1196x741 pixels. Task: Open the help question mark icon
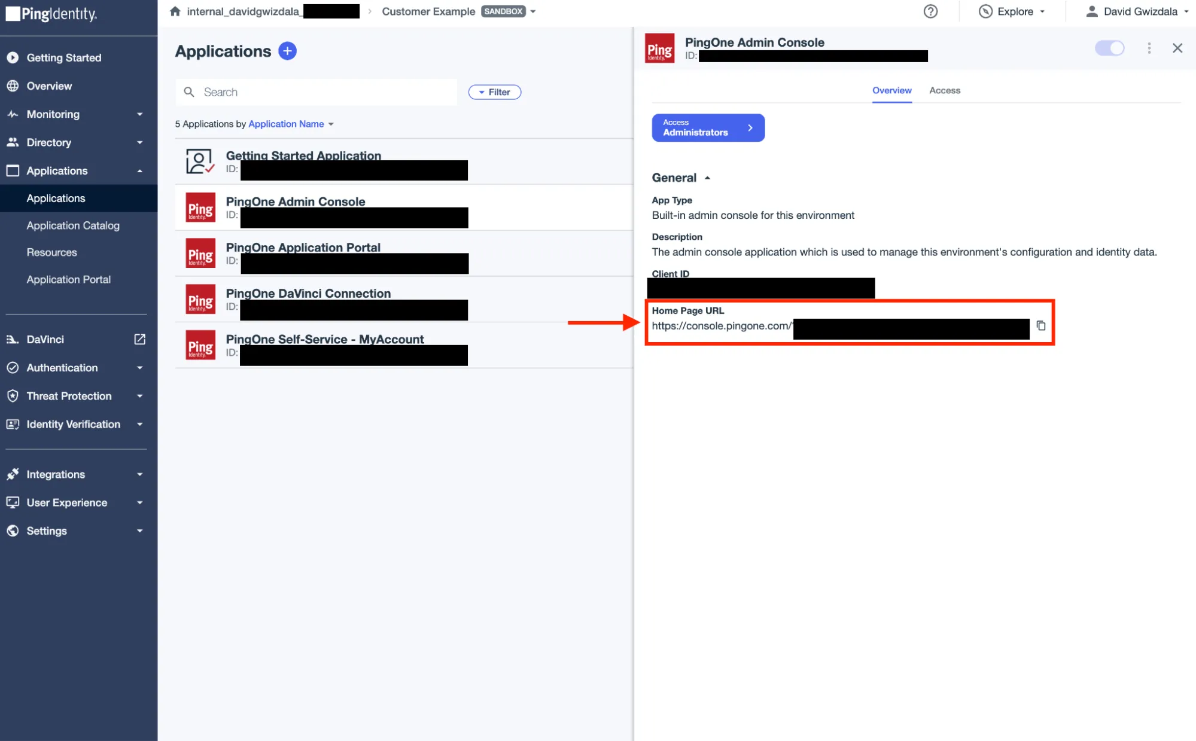coord(930,11)
